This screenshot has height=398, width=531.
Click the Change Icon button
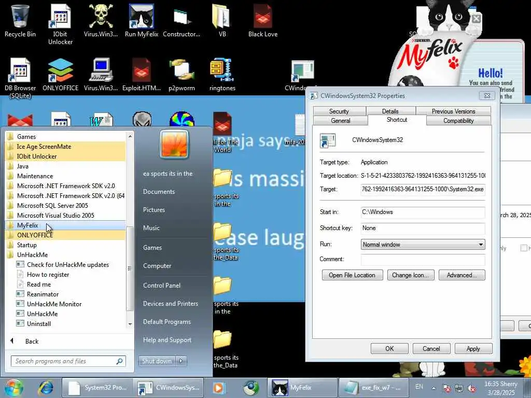pyautogui.click(x=411, y=275)
